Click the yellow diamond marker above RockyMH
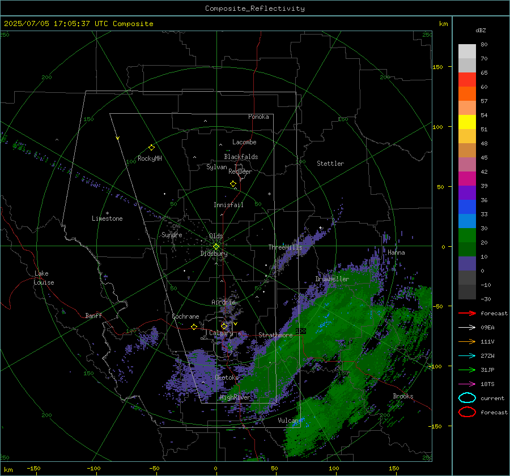This screenshot has width=510, height=476. click(x=151, y=148)
